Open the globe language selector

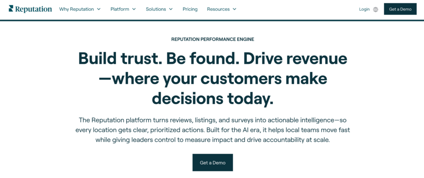[x=376, y=9]
